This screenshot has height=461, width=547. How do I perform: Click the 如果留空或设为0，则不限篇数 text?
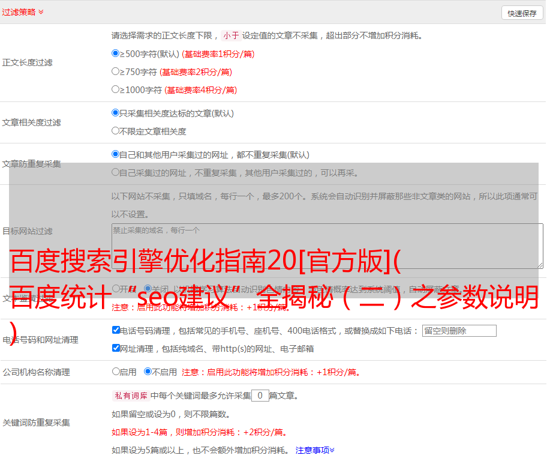point(171,415)
